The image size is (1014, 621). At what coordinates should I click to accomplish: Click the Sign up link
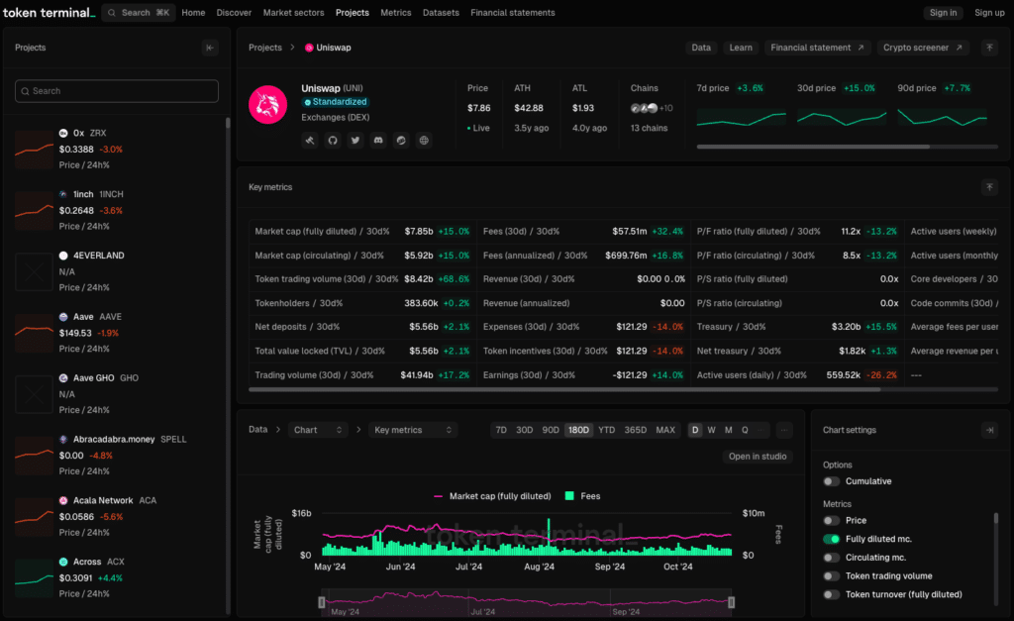point(989,13)
